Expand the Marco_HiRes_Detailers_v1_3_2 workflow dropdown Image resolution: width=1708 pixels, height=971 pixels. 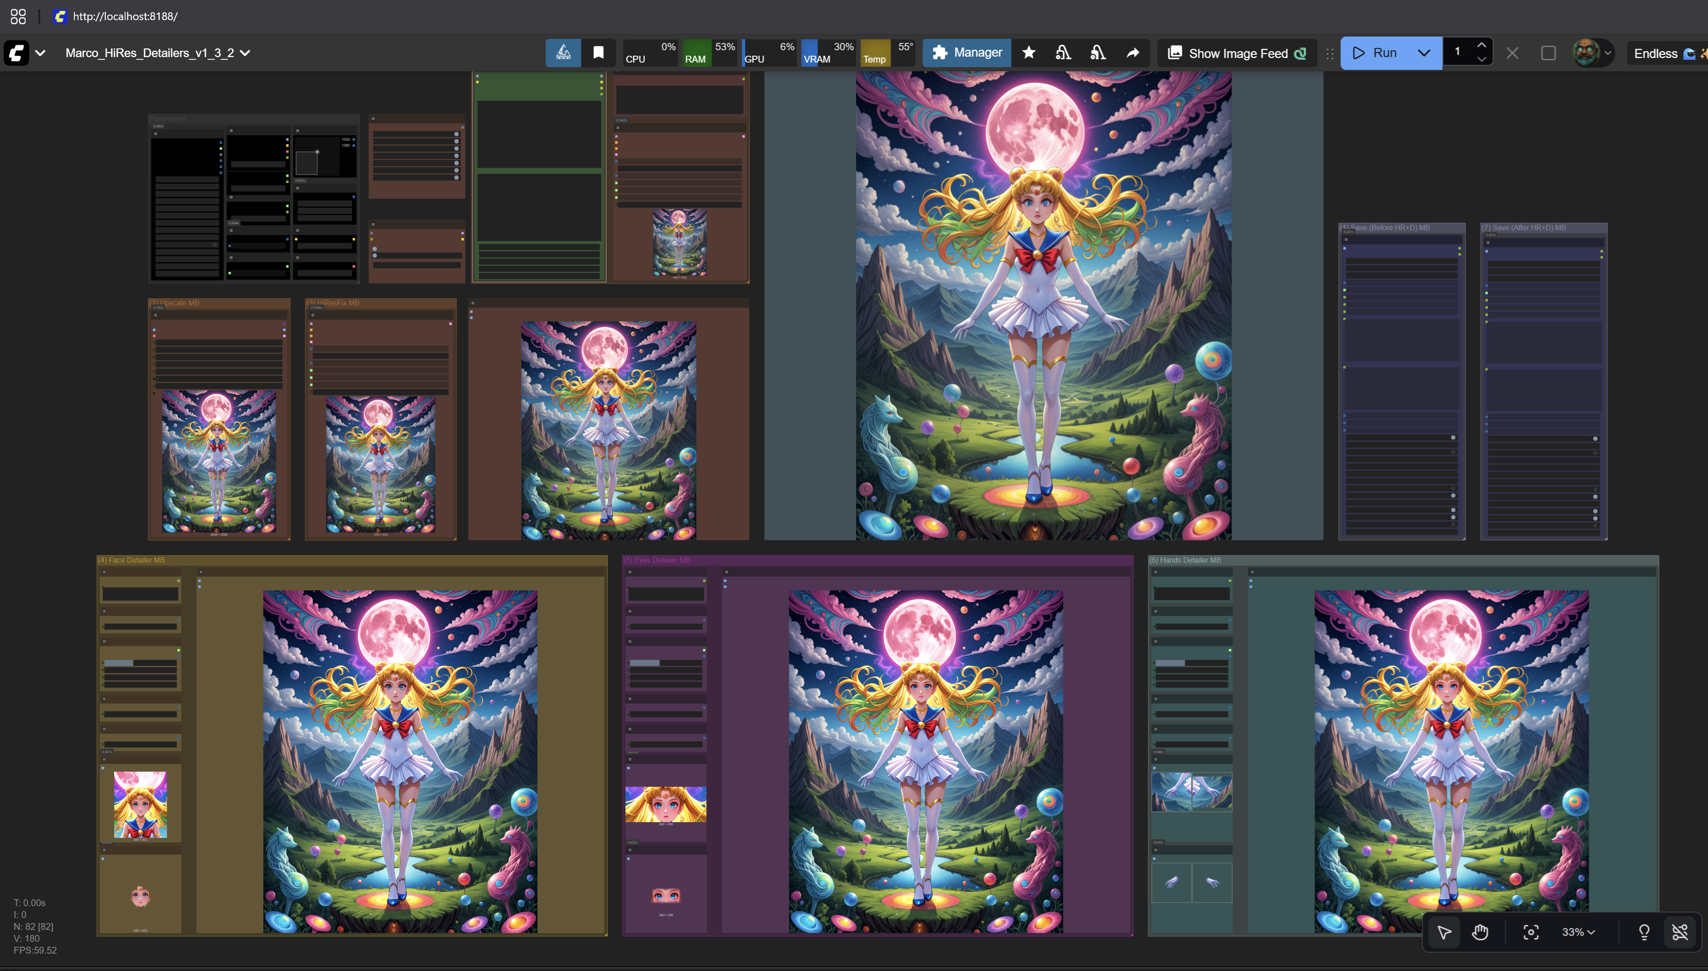click(245, 53)
